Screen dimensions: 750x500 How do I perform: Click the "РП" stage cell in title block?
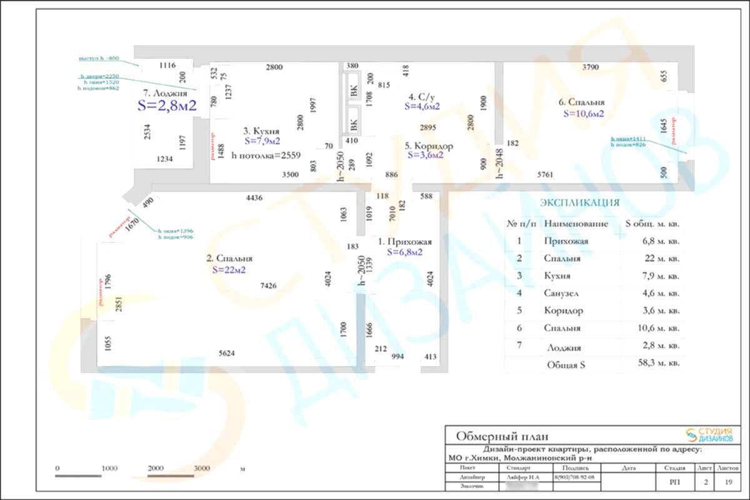click(x=674, y=482)
